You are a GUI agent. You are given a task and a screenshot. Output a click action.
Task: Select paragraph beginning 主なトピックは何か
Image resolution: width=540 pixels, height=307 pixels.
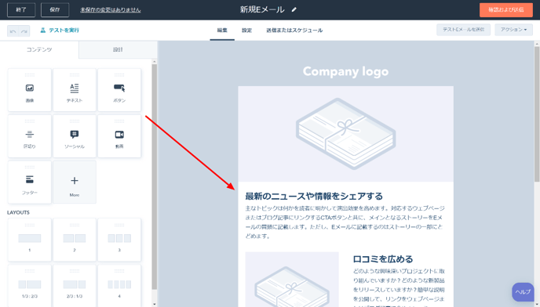point(345,222)
